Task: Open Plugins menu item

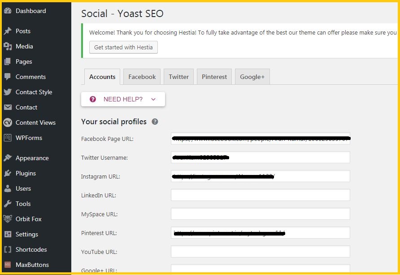Action: (x=36, y=173)
